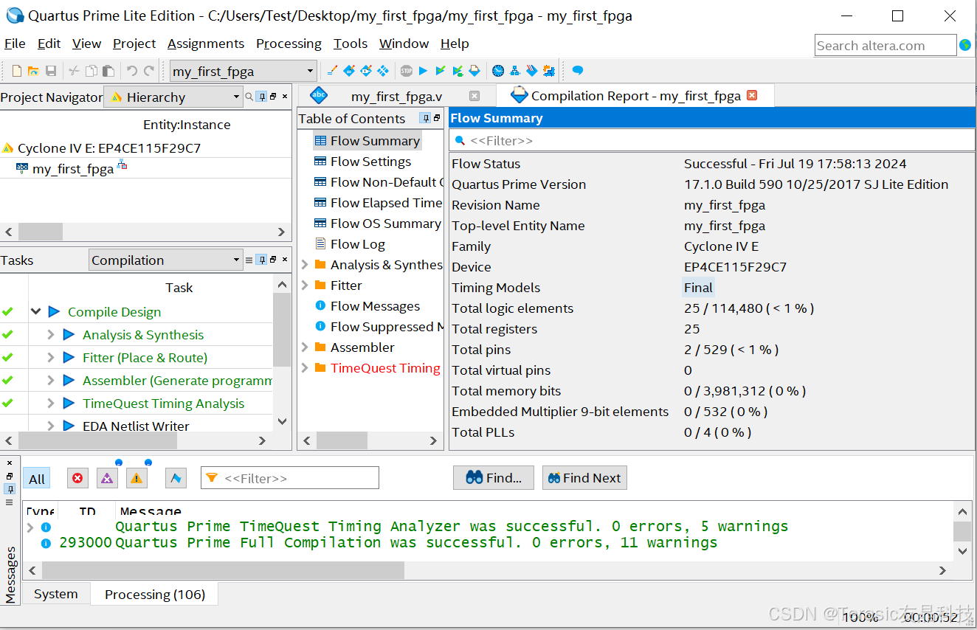Viewport: 977px width, 630px height.
Task: Start Compilation with the blue play icon
Action: 423,71
